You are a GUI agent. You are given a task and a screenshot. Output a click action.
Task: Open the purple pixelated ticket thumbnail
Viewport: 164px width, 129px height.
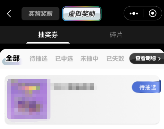point(29,99)
